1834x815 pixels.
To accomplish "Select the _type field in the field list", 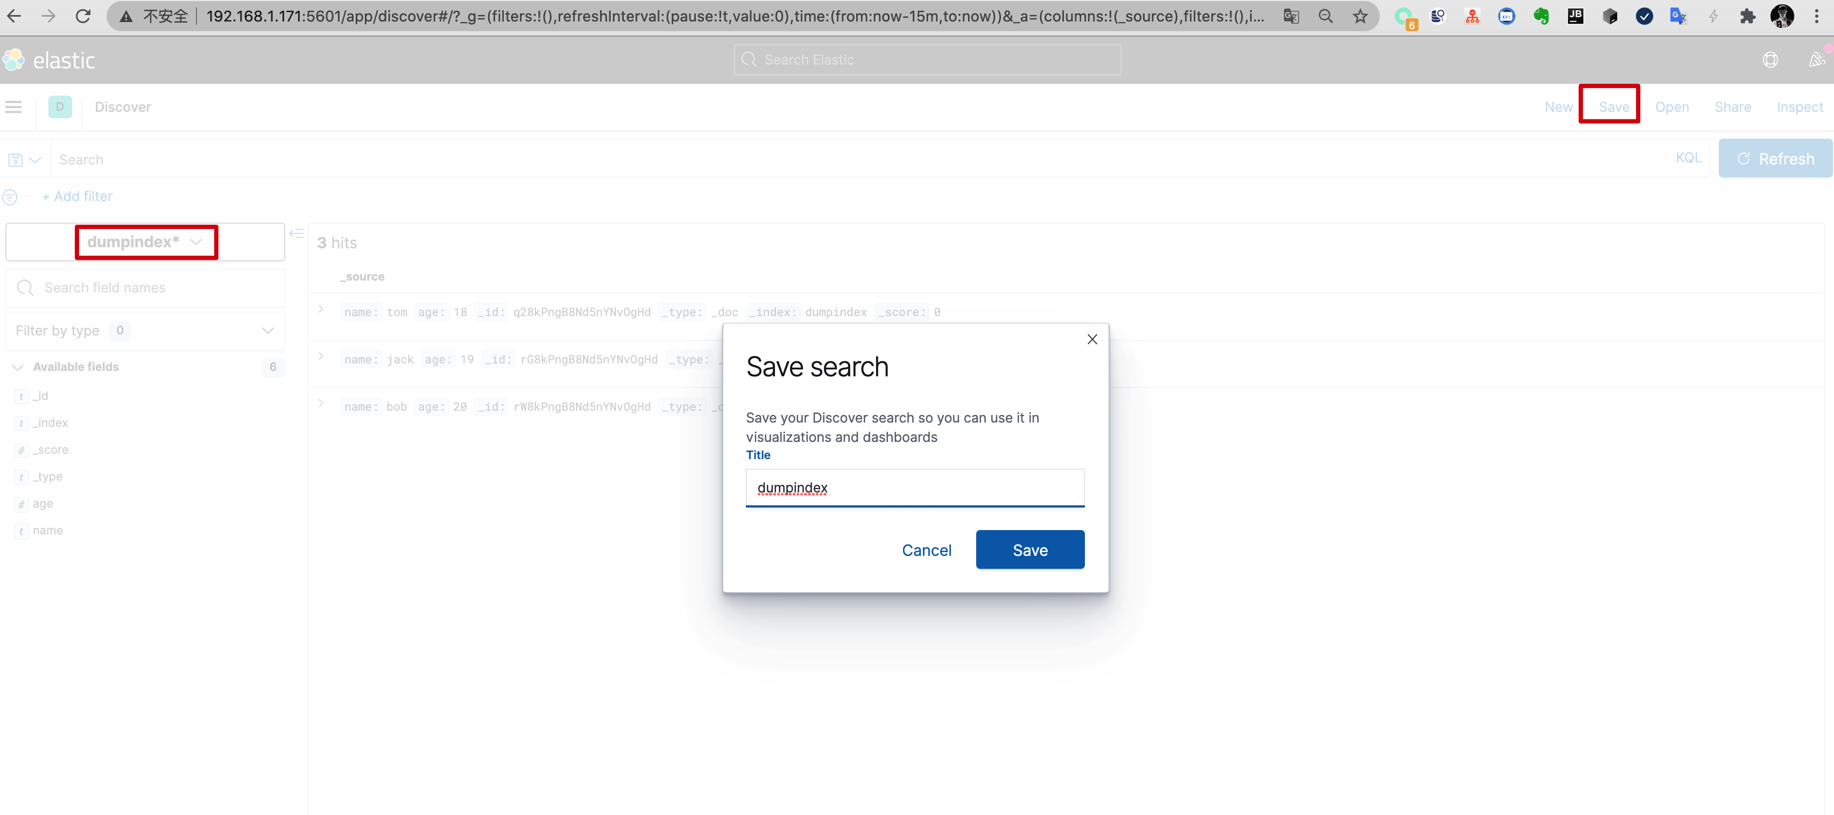I will click(x=48, y=477).
